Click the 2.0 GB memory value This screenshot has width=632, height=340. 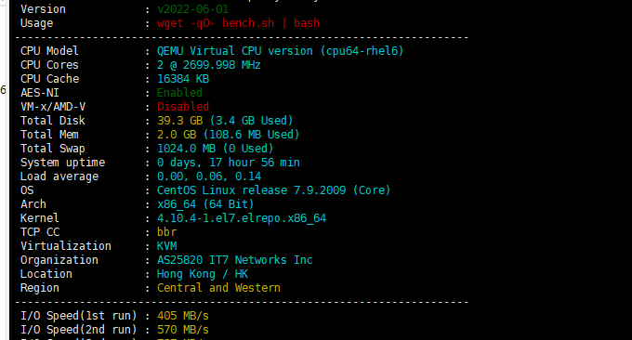[x=177, y=135]
